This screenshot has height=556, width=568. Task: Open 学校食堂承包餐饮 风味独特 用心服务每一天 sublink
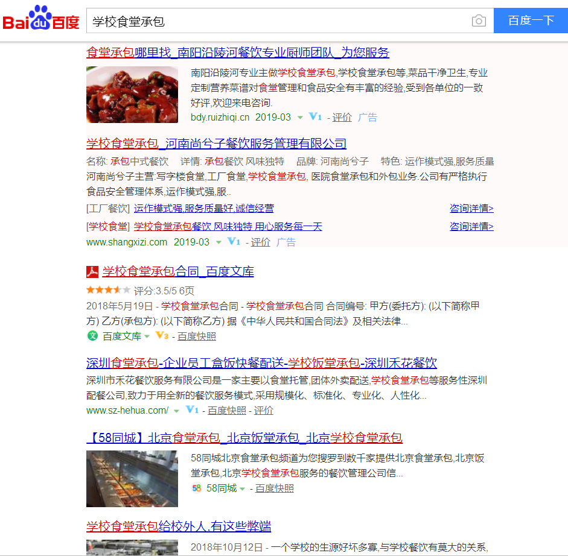point(228,227)
